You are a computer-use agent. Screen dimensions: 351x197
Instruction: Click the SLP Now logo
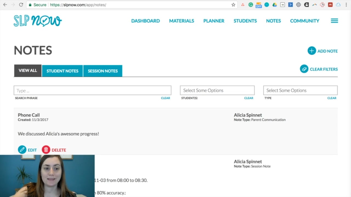(x=38, y=21)
